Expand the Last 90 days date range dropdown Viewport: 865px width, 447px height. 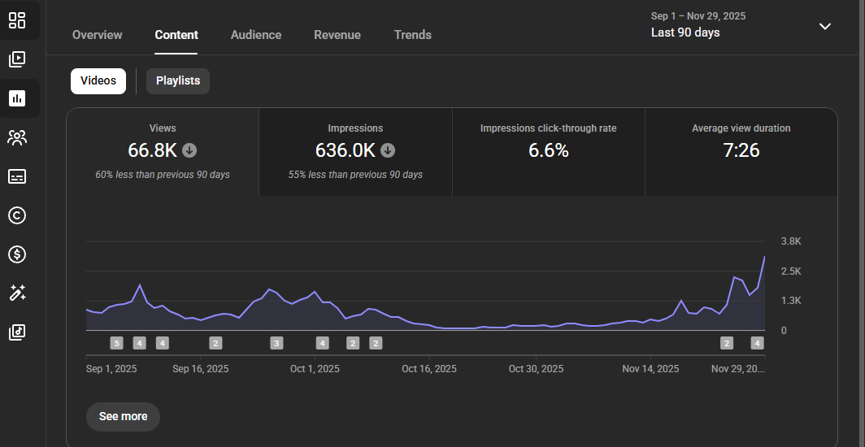tap(824, 27)
